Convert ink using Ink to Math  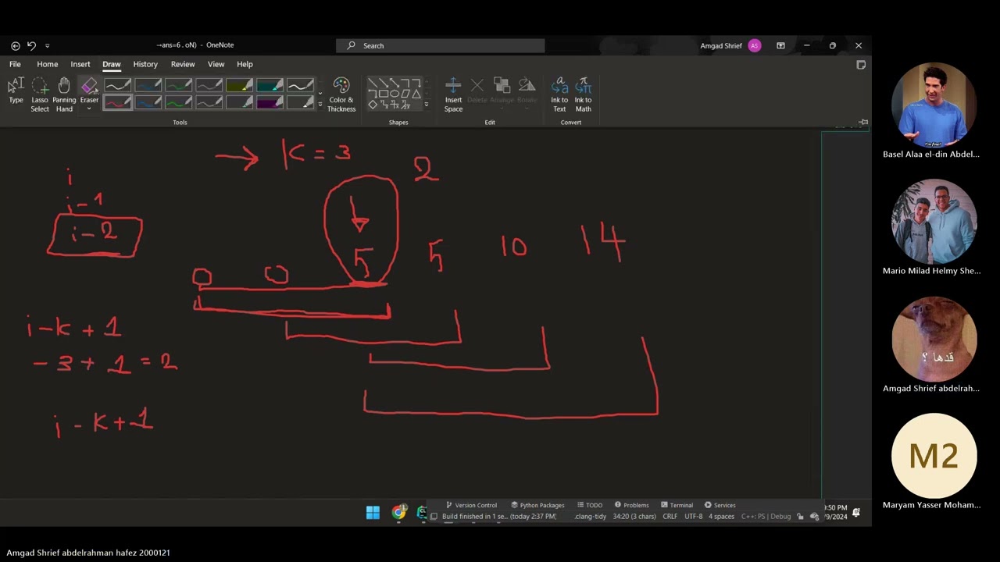tap(583, 95)
